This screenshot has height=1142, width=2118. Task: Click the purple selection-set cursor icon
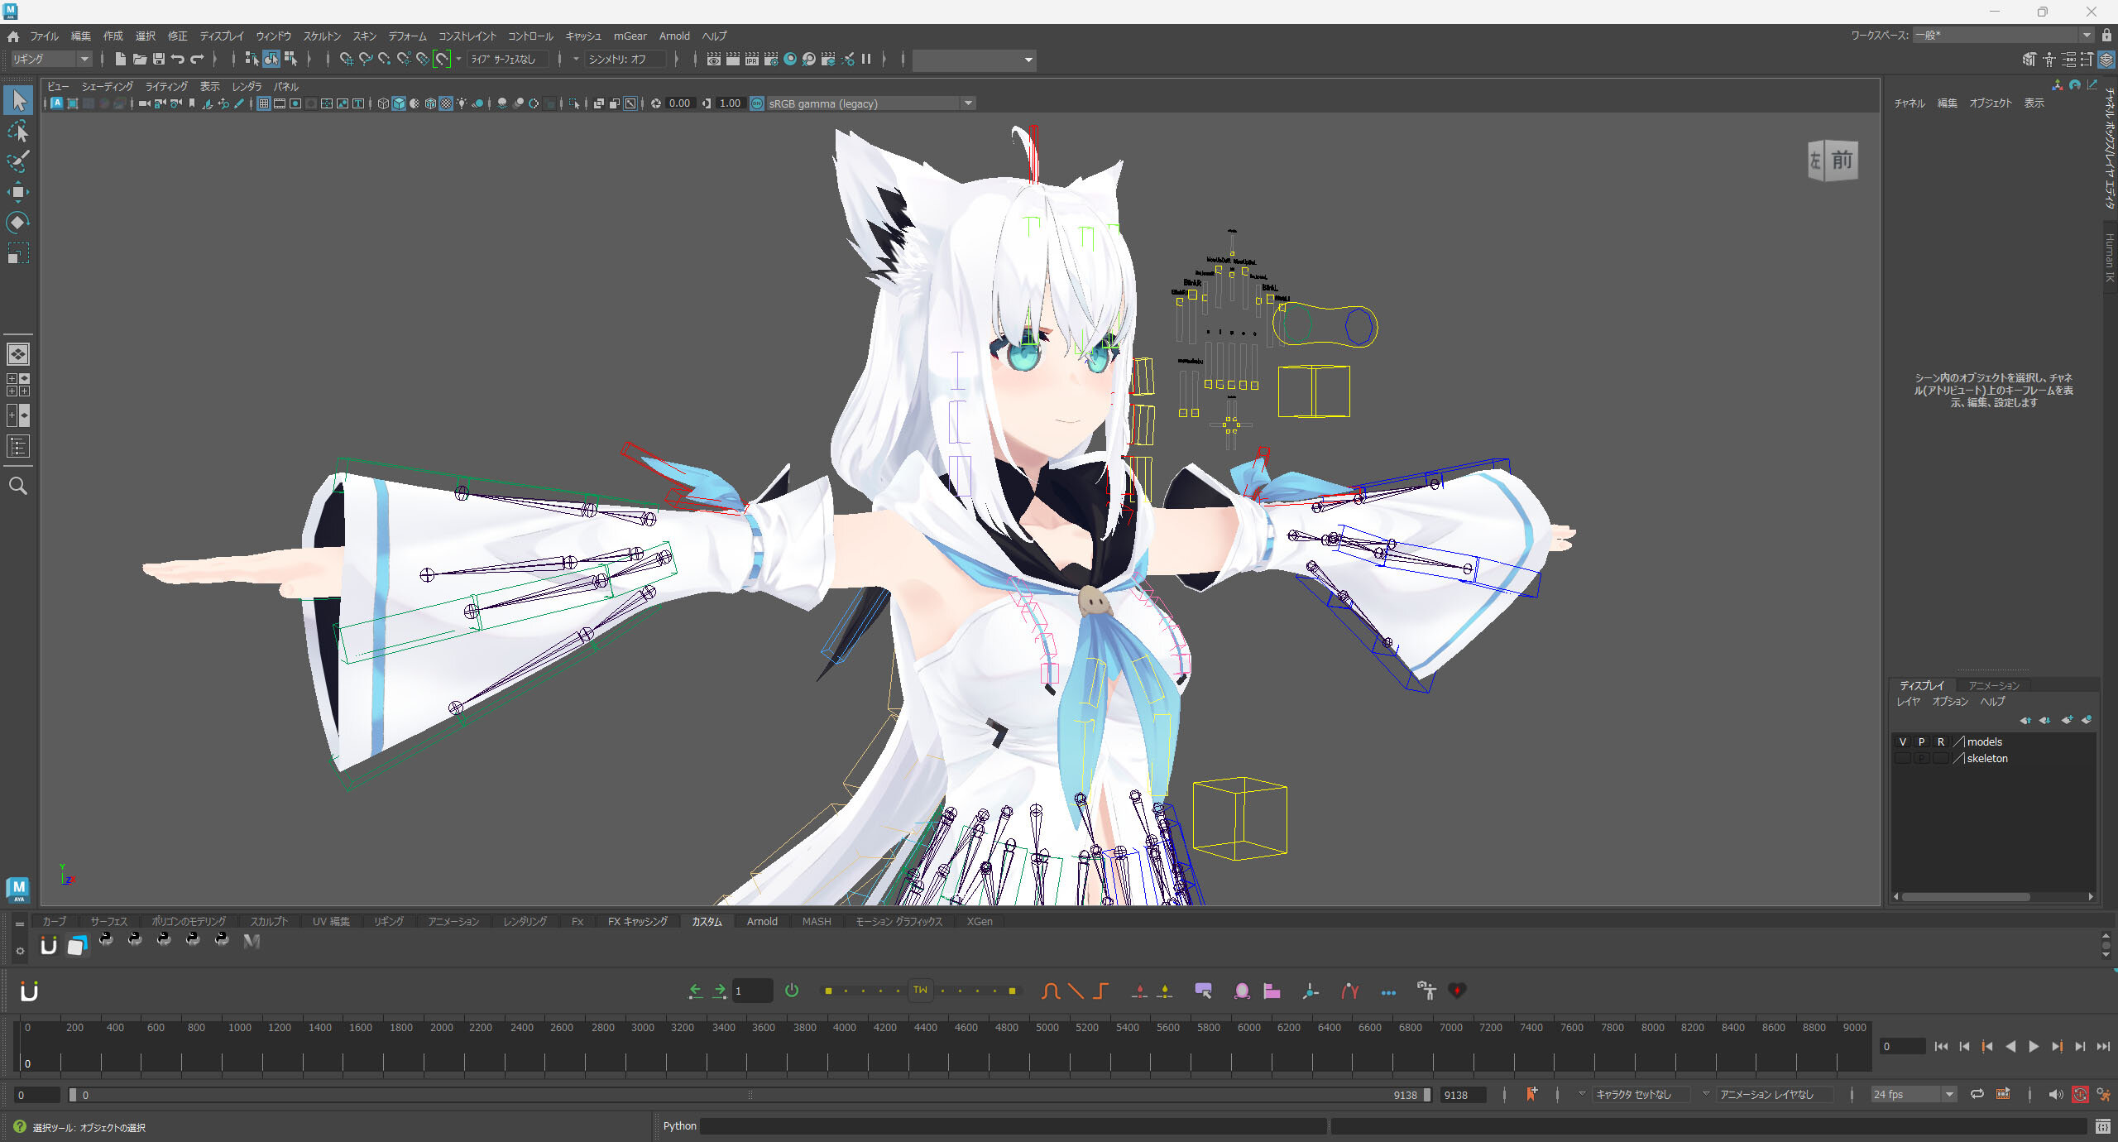[x=1204, y=991]
